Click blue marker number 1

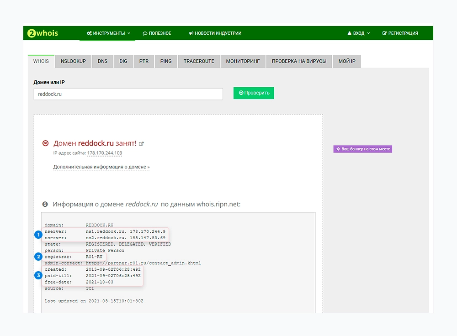click(x=38, y=235)
